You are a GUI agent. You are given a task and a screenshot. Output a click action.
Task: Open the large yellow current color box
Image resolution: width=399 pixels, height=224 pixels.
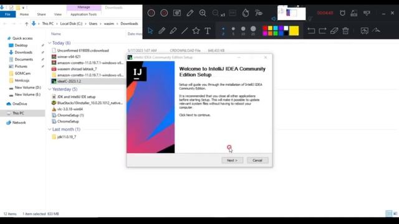pos(294,30)
